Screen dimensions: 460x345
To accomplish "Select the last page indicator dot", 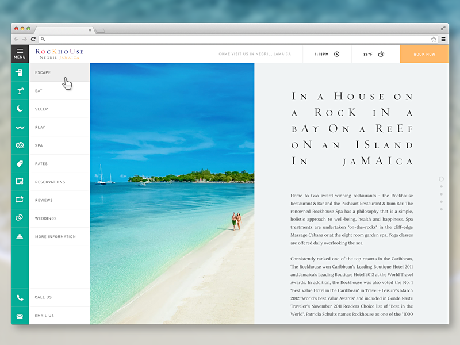I will click(x=441, y=209).
